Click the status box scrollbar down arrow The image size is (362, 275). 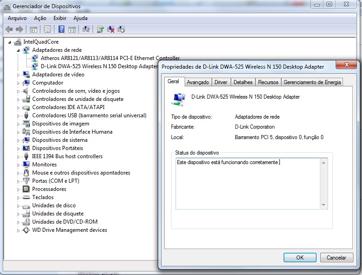[323, 205]
